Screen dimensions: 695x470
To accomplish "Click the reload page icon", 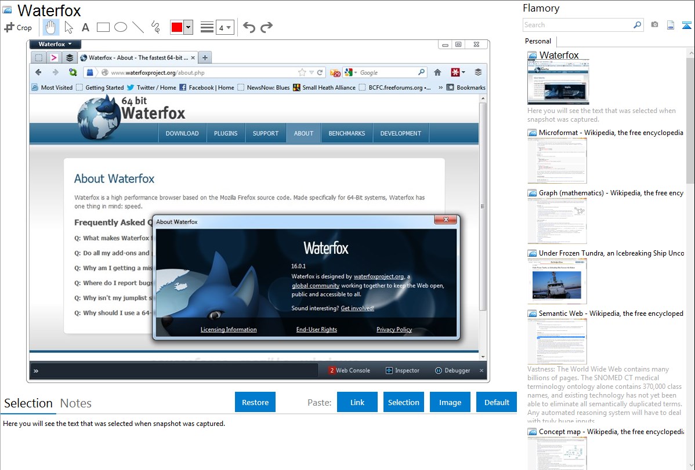I will pos(320,72).
